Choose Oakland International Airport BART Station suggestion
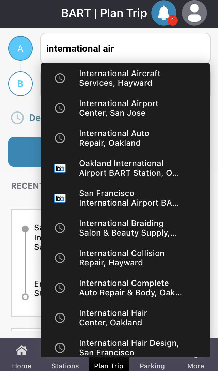Image resolution: width=218 pixels, height=371 pixels. pos(125,168)
